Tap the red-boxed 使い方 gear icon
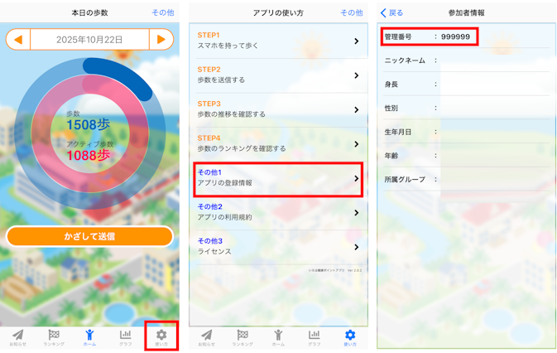Image resolution: width=557 pixels, height=353 pixels. click(x=161, y=336)
